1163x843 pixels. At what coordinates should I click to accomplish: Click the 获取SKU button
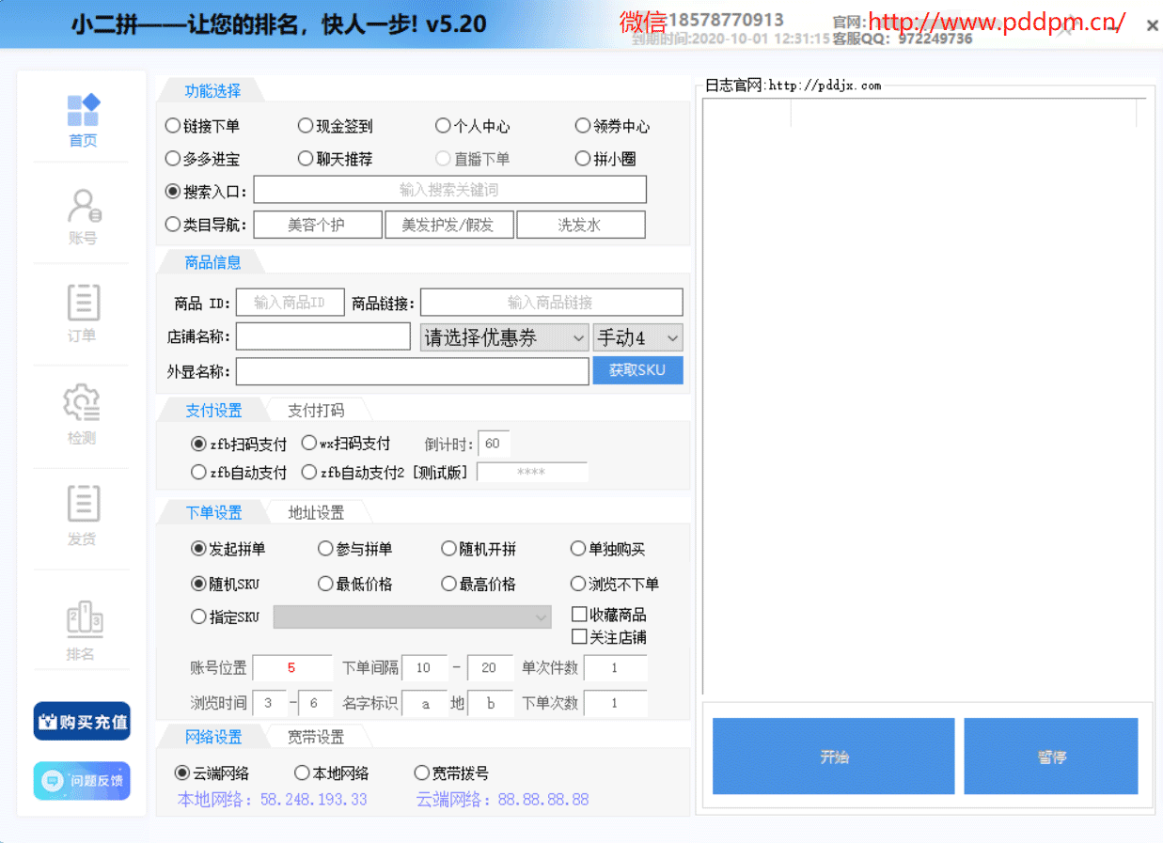coord(637,370)
